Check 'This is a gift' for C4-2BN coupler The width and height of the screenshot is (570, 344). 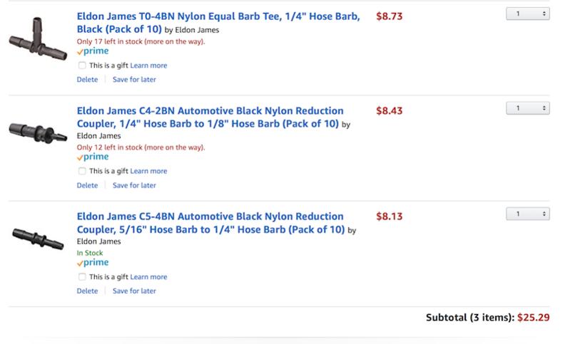point(82,171)
